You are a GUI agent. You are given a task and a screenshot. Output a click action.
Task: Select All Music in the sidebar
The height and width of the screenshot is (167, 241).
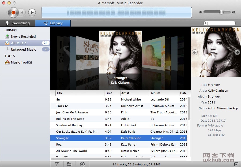pos(25,43)
